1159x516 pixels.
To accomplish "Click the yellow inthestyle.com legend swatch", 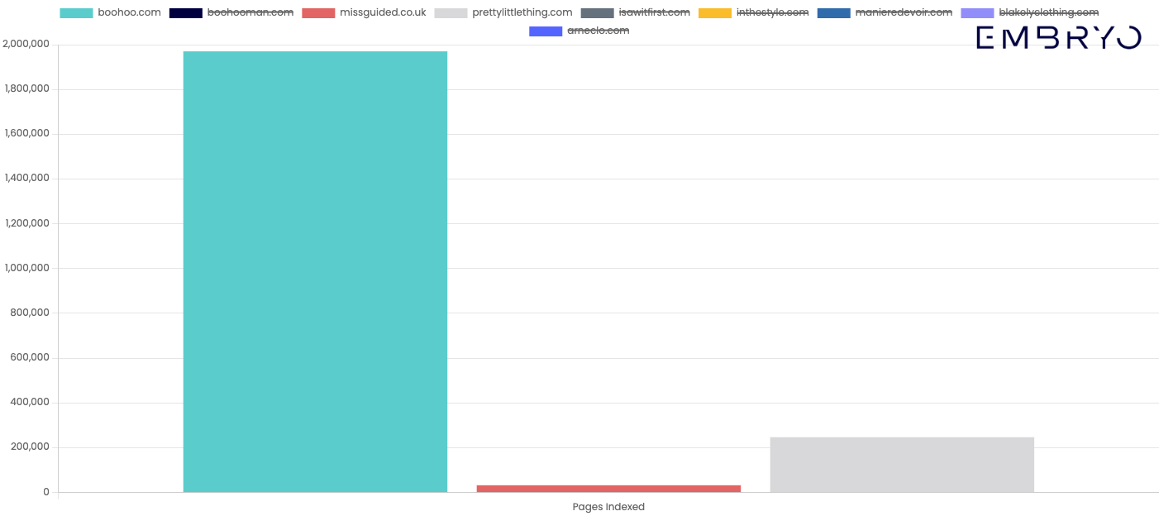I will point(714,13).
